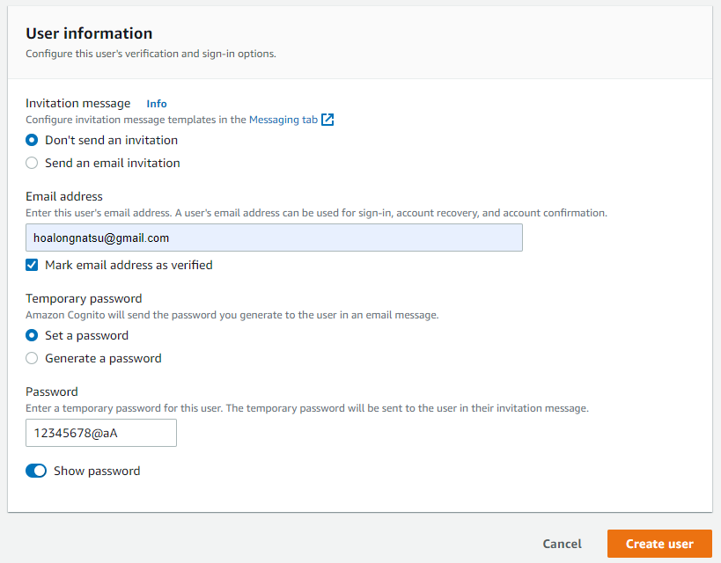
Task: Uncheck Mark email address as verified
Action: coord(32,265)
